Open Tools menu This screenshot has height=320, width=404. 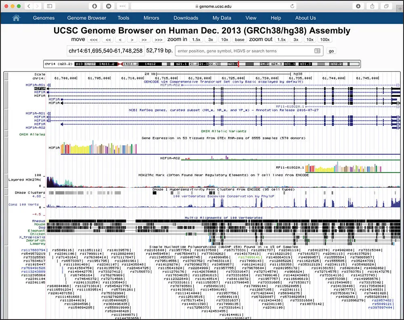pyautogui.click(x=123, y=18)
